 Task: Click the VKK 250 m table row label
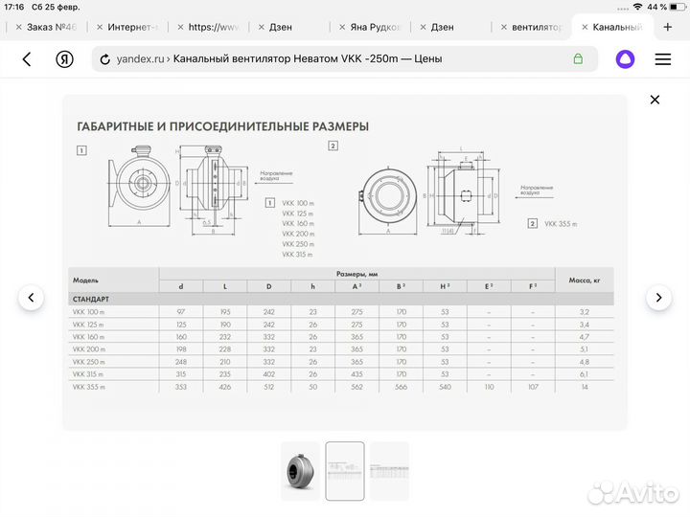tap(89, 362)
